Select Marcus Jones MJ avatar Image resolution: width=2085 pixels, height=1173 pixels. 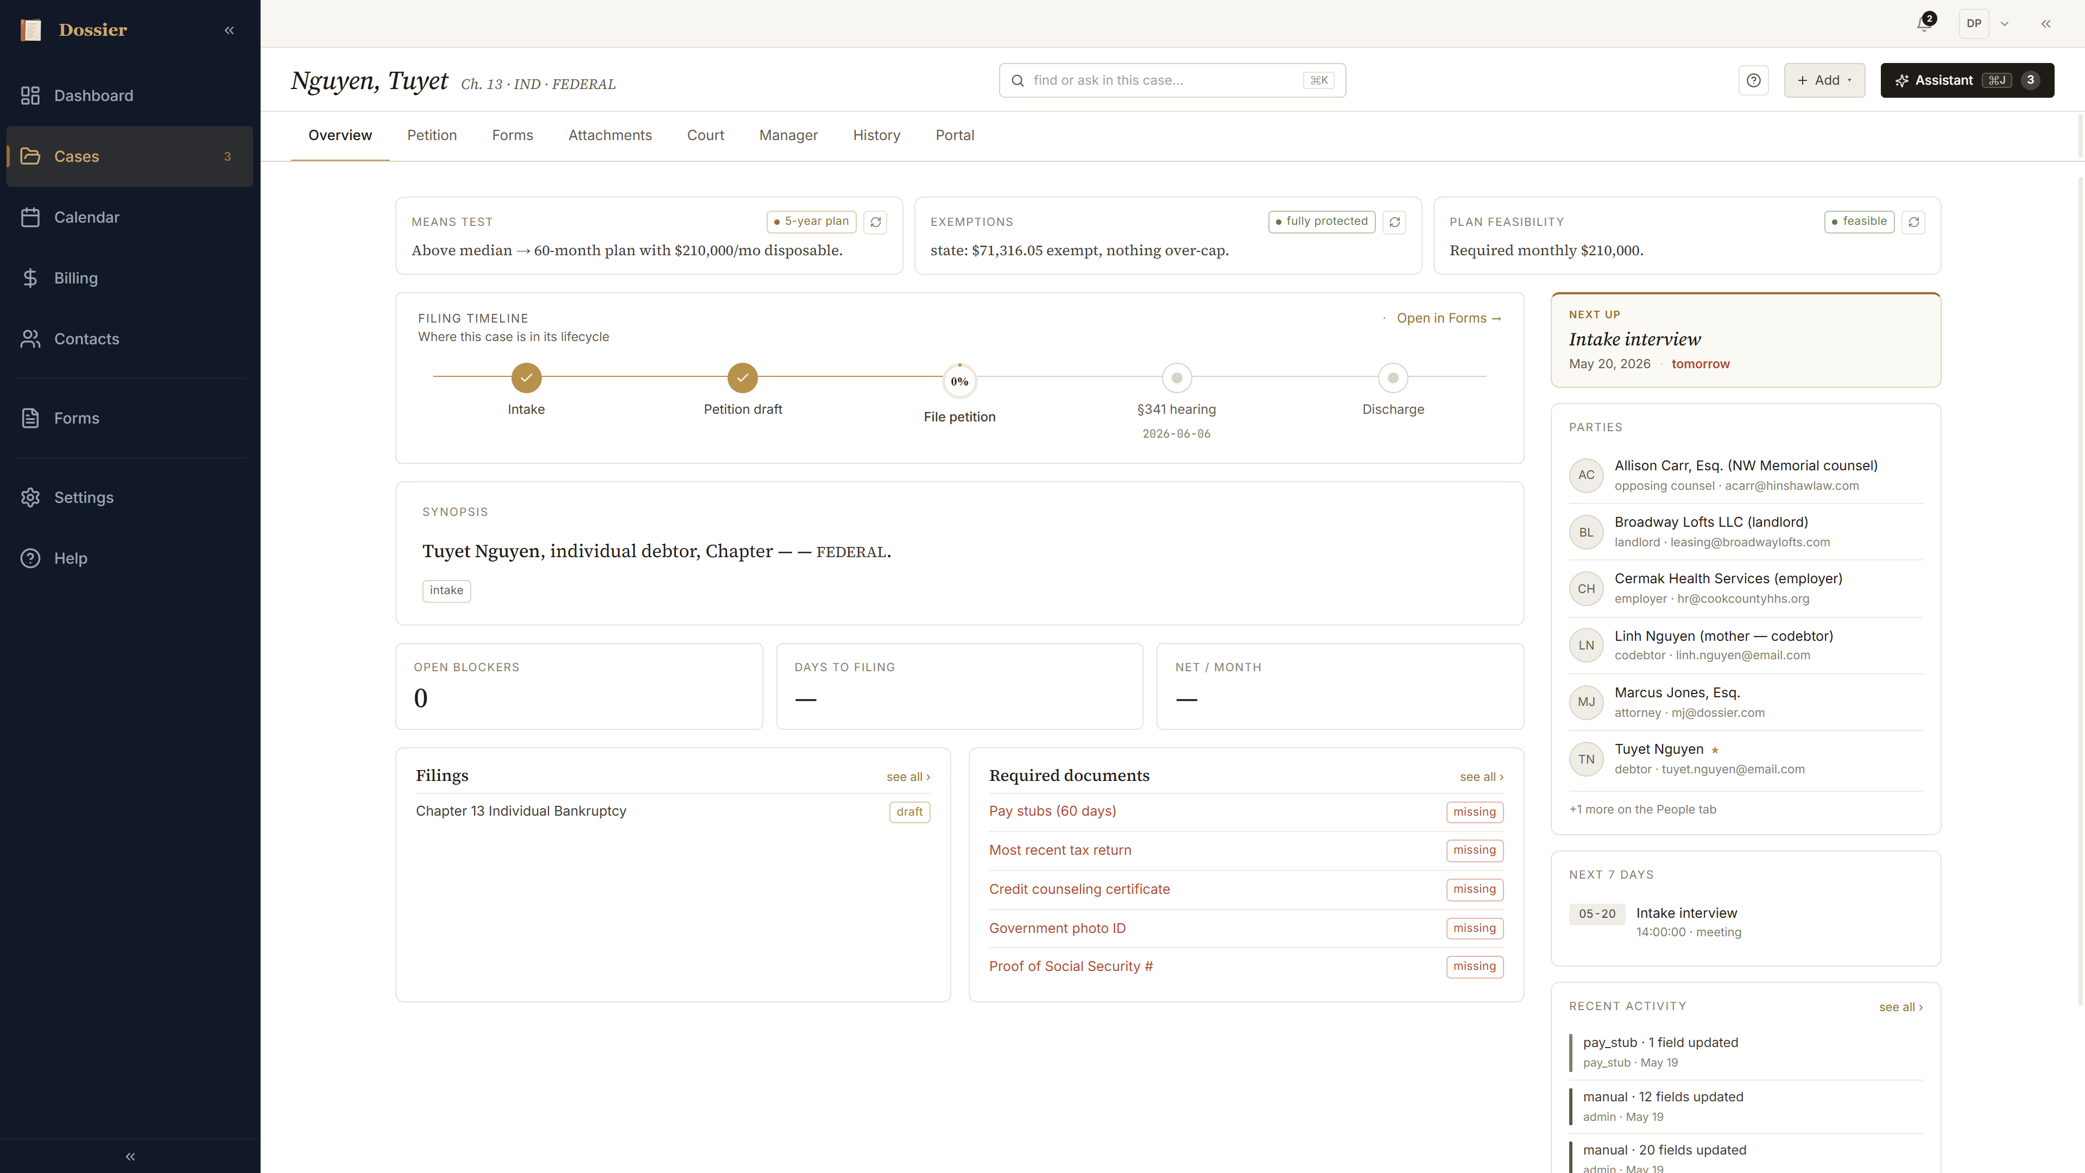click(x=1585, y=702)
